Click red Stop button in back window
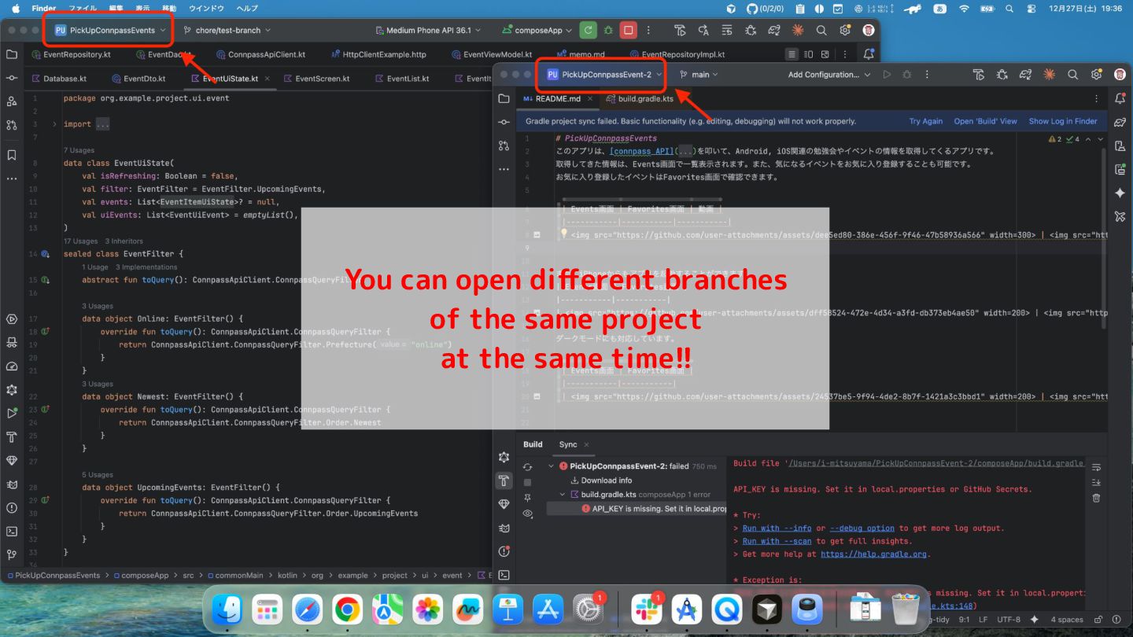 point(628,30)
